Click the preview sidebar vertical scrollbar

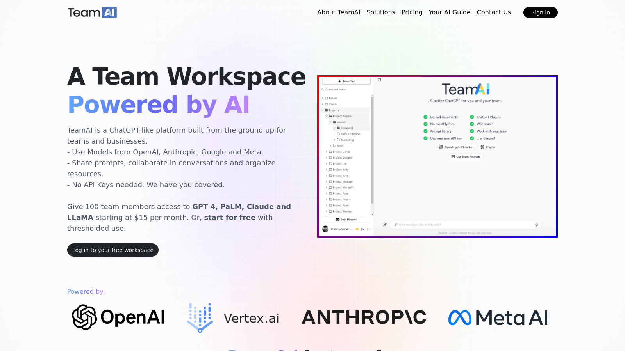coord(372,150)
